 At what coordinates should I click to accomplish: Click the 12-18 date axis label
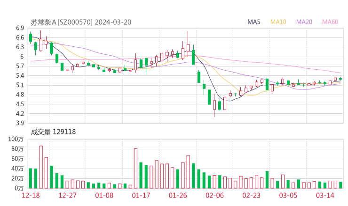(31, 195)
